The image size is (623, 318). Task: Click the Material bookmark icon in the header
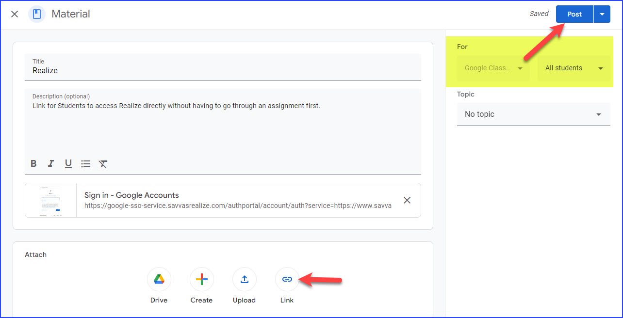37,14
